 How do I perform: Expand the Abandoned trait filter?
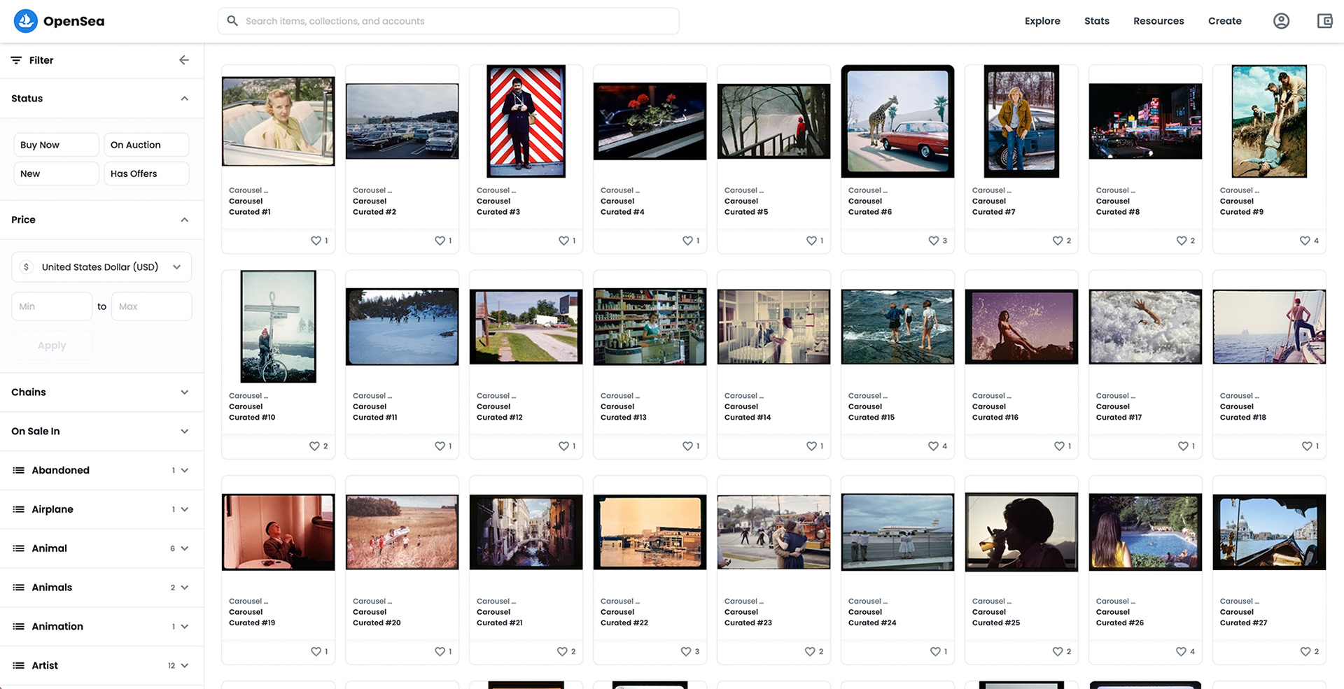(101, 470)
